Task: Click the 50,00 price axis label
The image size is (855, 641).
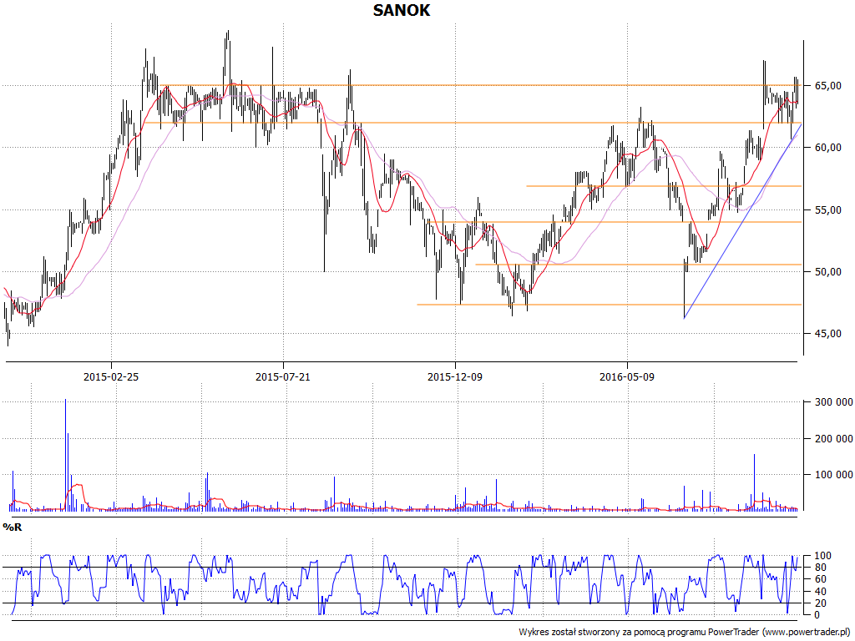Action: (x=827, y=271)
